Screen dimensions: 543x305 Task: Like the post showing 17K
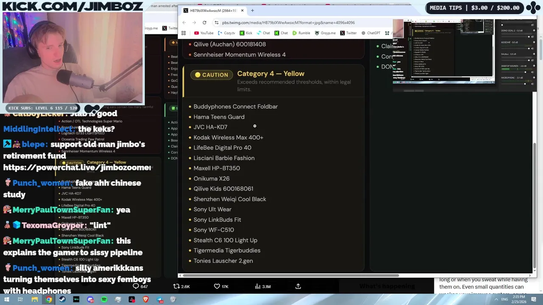[x=217, y=286]
